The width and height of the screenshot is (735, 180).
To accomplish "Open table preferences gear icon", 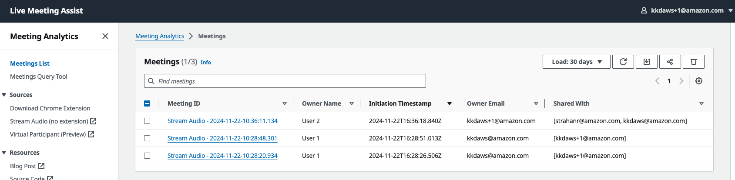I will (698, 81).
